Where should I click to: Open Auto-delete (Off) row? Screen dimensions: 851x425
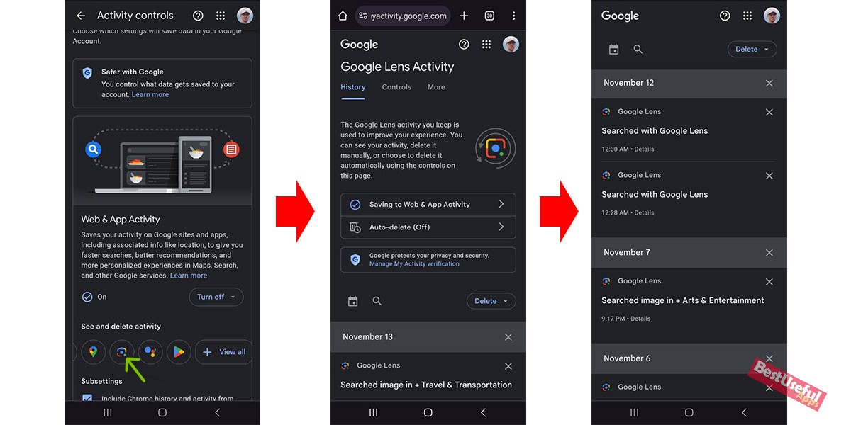[x=428, y=227]
